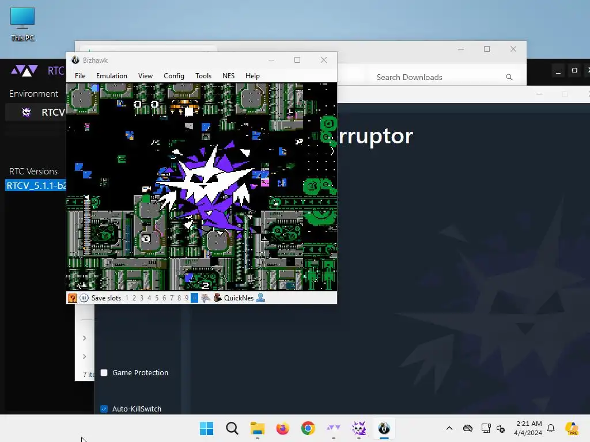590x442 pixels.
Task: Enable the Game Protection checkbox
Action: click(x=104, y=372)
